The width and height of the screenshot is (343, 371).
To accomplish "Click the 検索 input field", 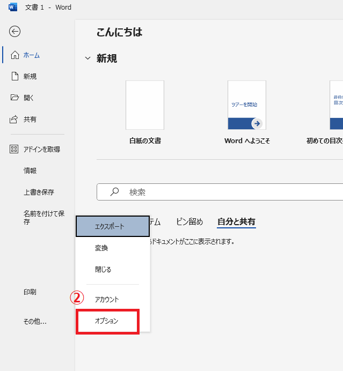I will coord(220,192).
